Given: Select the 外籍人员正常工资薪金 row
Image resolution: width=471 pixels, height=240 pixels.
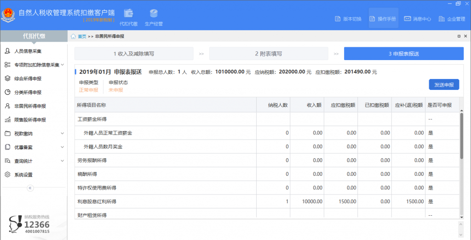Looking at the screenshot, I should tap(267, 133).
